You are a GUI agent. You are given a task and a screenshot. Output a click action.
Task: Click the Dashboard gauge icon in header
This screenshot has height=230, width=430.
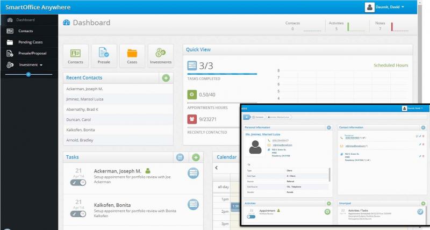point(66,23)
